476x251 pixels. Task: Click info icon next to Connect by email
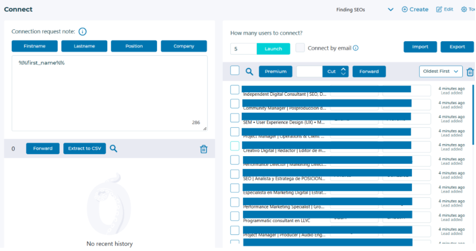pos(356,48)
